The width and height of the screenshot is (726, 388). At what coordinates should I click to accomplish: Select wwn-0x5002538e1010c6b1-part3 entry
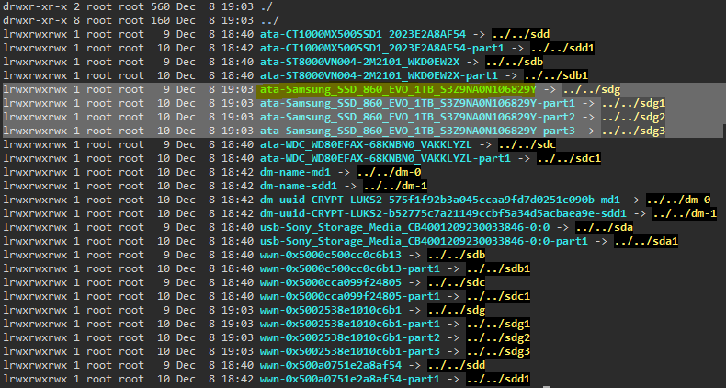[350, 351]
